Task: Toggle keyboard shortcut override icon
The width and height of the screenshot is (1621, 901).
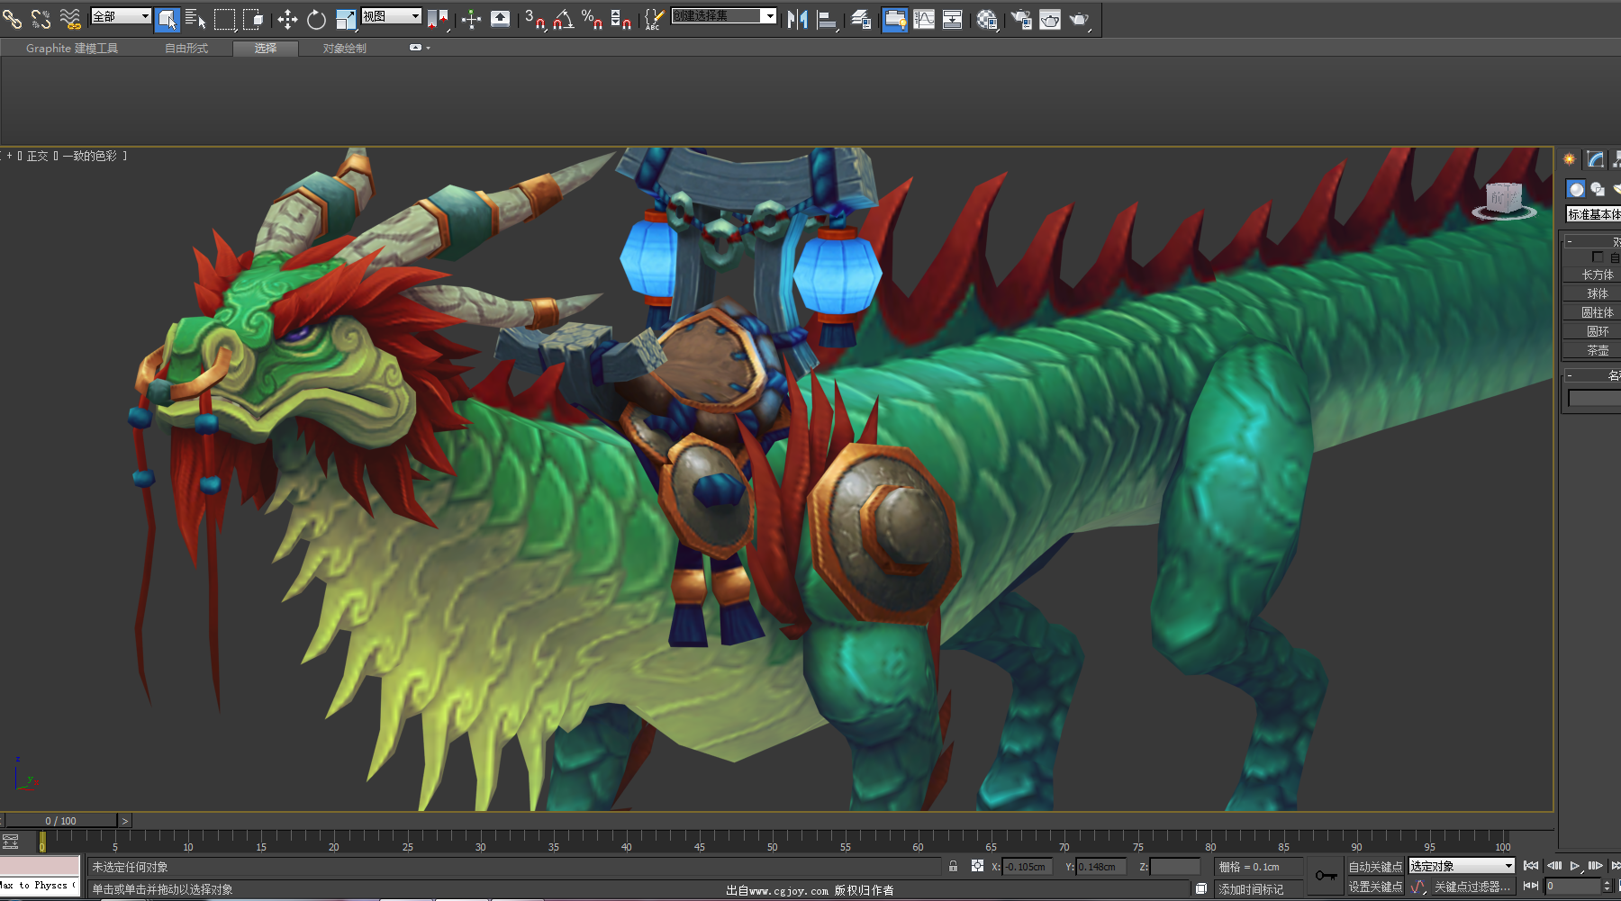Action: point(501,19)
